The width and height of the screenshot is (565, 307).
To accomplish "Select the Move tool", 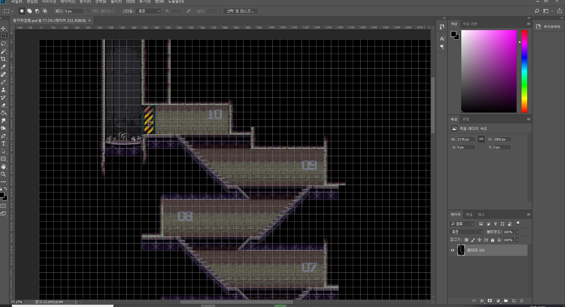I will point(4,29).
